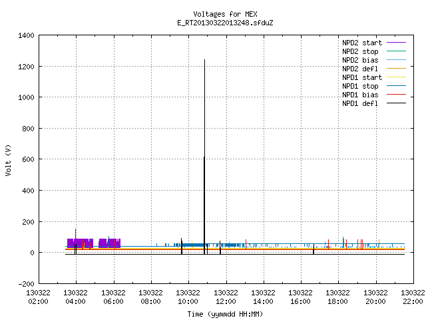
Task: Click the "NPD2 defl" legend label
Action: tap(360, 69)
